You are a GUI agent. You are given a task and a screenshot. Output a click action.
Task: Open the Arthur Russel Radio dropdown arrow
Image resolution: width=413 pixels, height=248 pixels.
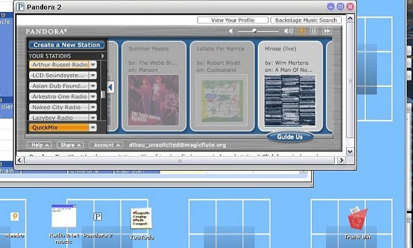93,65
